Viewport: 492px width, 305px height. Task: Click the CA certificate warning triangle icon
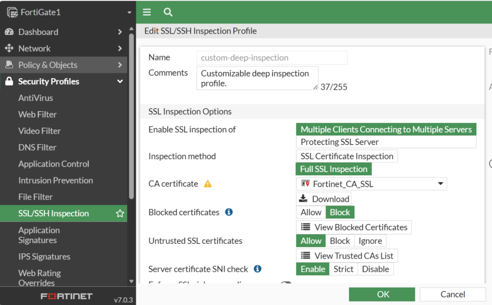(208, 184)
